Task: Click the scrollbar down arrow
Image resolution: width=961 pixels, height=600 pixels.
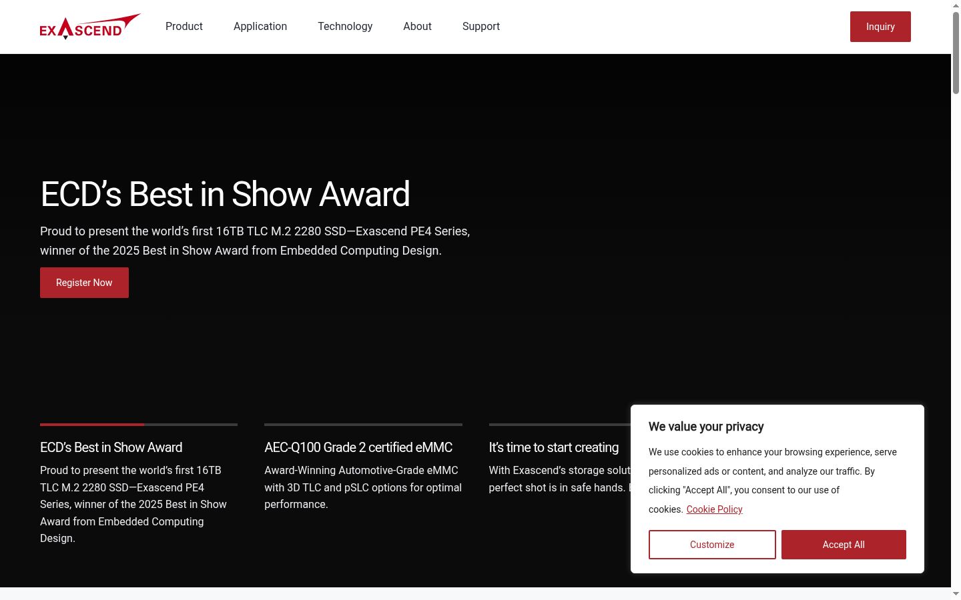Action: coord(956,593)
